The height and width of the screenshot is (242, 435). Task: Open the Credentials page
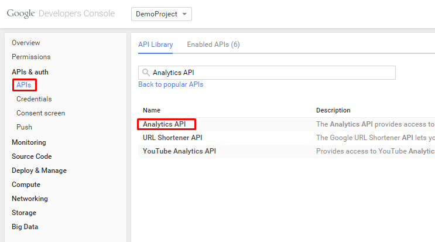pyautogui.click(x=34, y=99)
